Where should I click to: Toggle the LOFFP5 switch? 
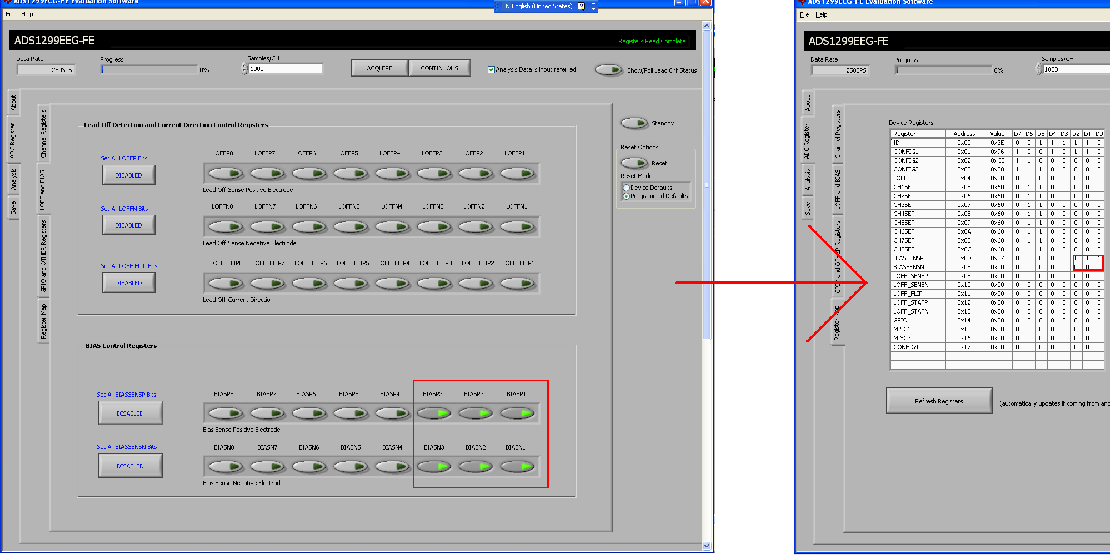pyautogui.click(x=351, y=174)
